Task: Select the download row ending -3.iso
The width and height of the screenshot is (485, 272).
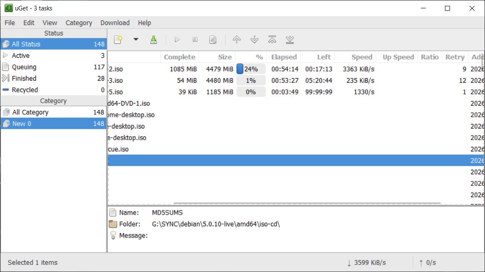Action: tap(296, 81)
